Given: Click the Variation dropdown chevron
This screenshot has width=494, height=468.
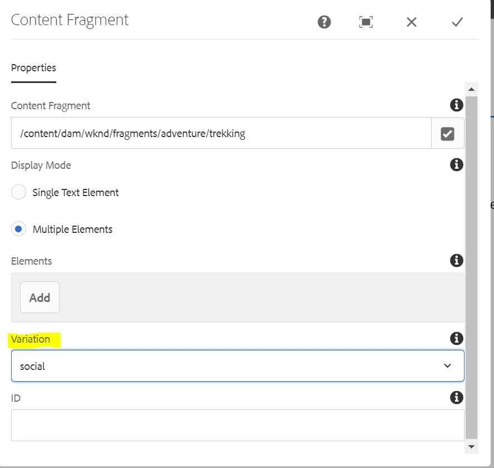Looking at the screenshot, I should 447,366.
